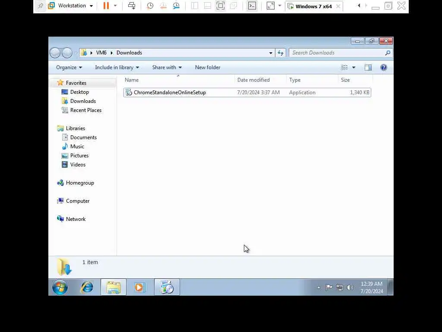Image resolution: width=442 pixels, height=332 pixels.
Task: Open Downloads in Favorites
Action: click(x=83, y=101)
